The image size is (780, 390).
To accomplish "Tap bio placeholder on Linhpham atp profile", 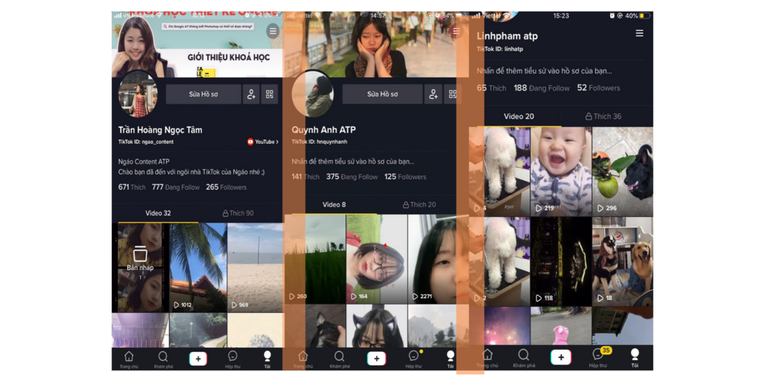I will [544, 70].
